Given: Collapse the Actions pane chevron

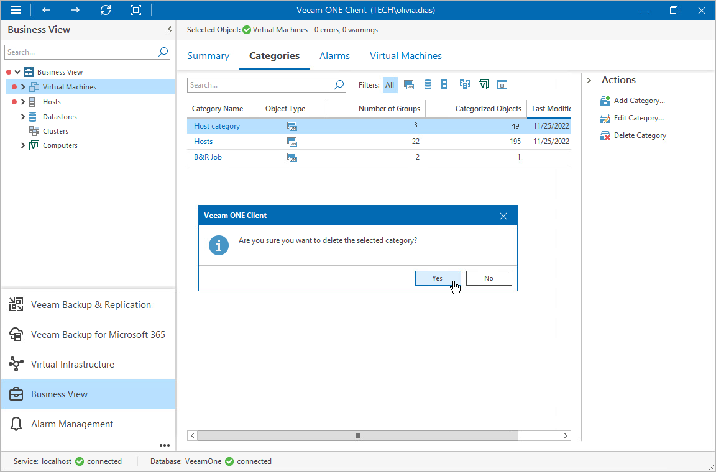Looking at the screenshot, I should point(589,80).
